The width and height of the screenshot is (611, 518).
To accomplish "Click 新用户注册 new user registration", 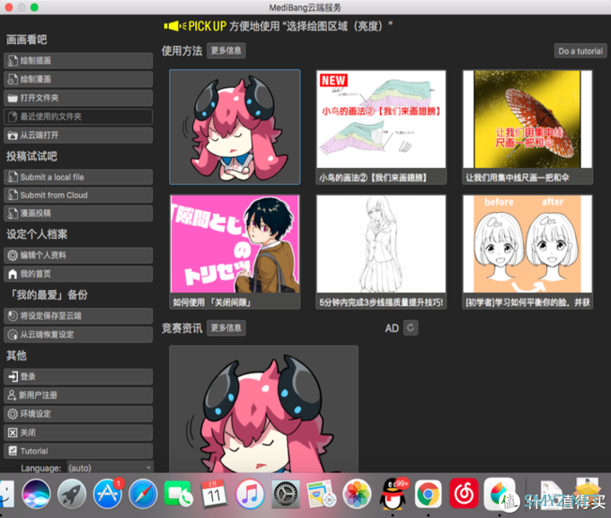I will (78, 395).
